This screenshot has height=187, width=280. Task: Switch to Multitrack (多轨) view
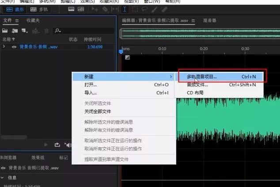pyautogui.click(x=39, y=9)
